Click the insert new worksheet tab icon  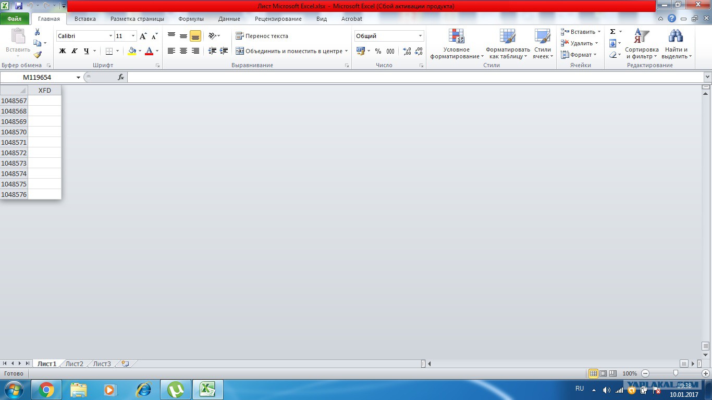coord(125,364)
